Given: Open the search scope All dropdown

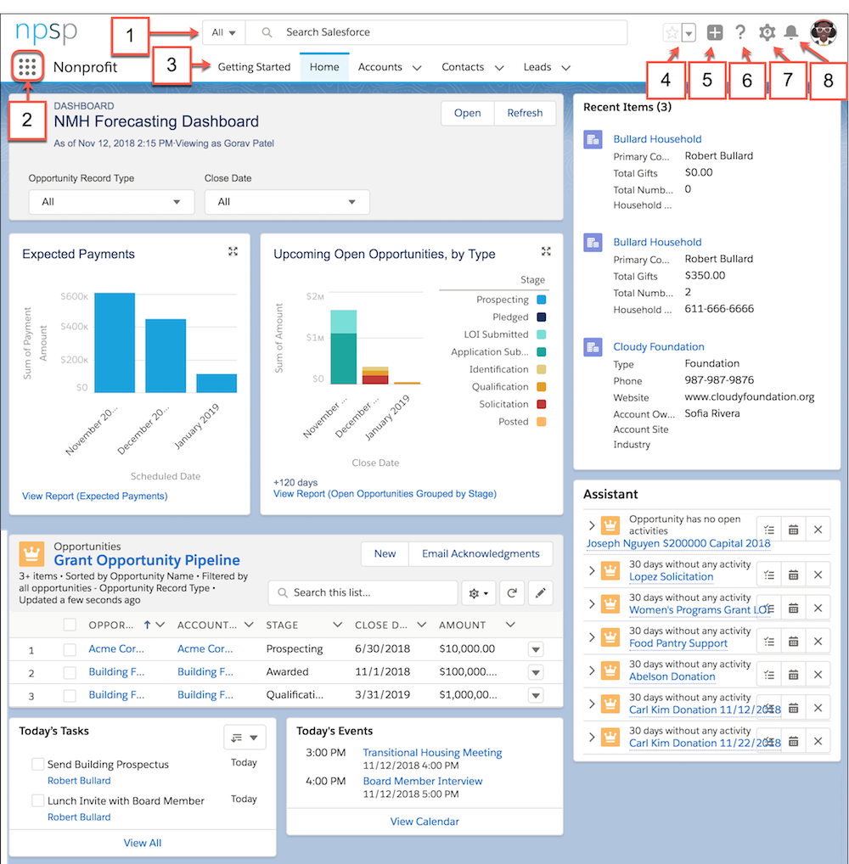Looking at the screenshot, I should tap(224, 32).
